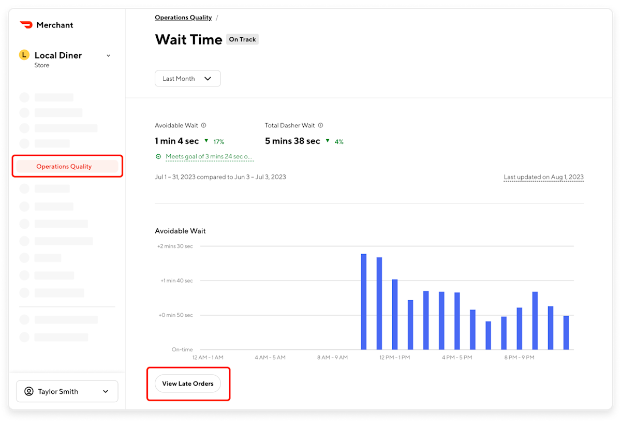621x427 pixels.
Task: Open the Avoidable Wait info tooltip
Action: click(204, 125)
